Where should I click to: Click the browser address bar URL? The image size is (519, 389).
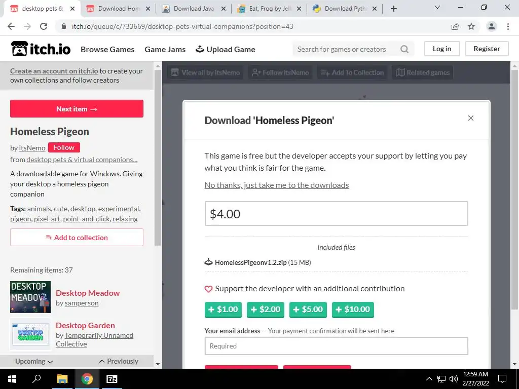click(182, 26)
